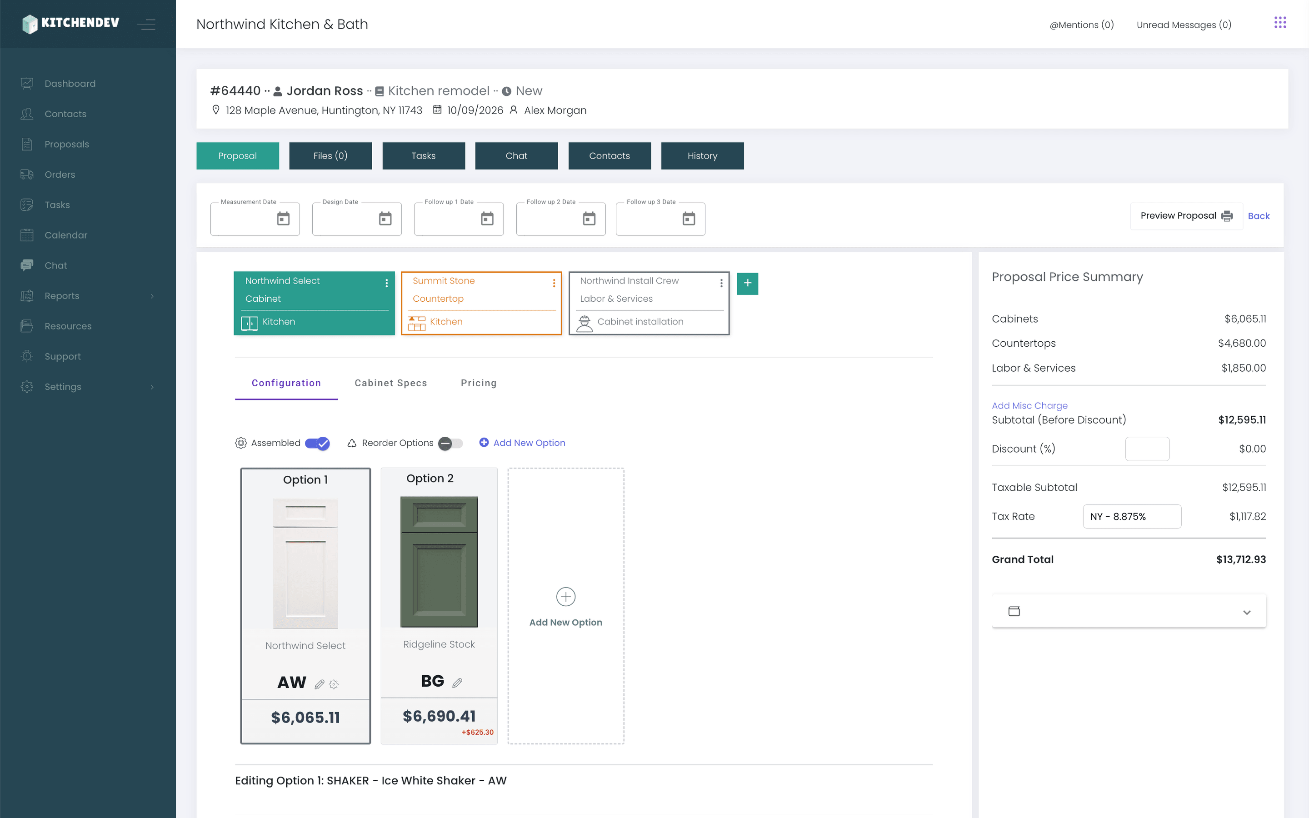This screenshot has width=1309, height=818.
Task: Open the Files (0) tab
Action: tap(330, 156)
